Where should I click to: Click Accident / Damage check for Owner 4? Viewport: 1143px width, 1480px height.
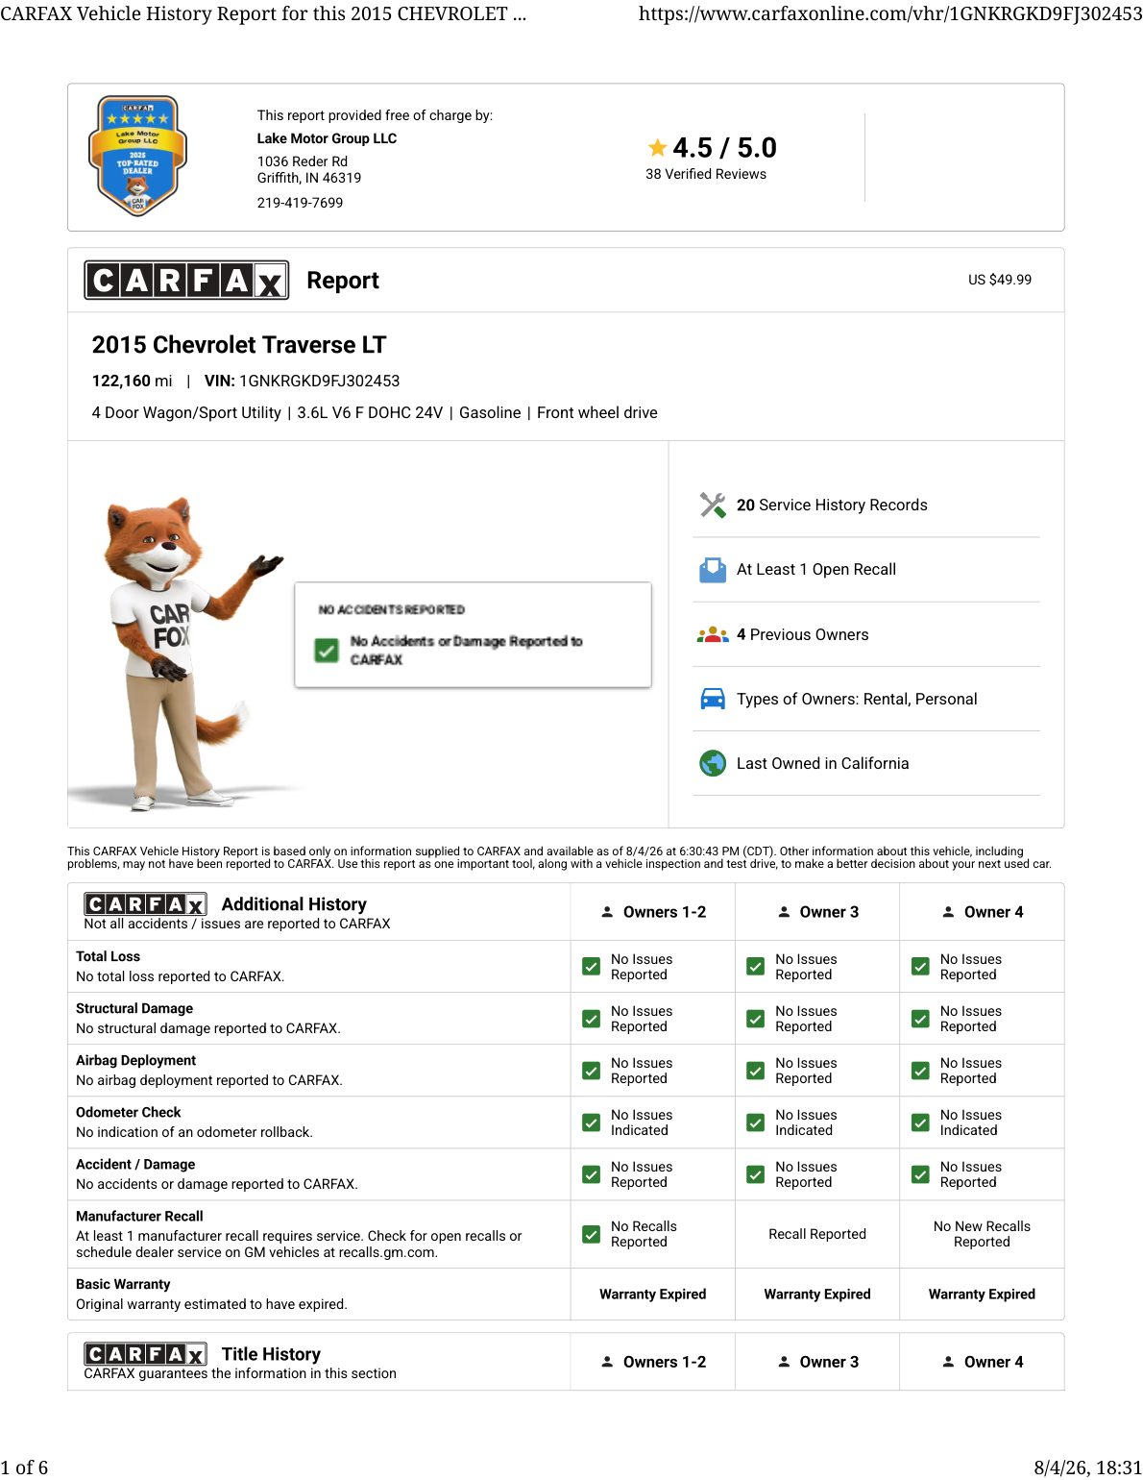click(920, 1174)
